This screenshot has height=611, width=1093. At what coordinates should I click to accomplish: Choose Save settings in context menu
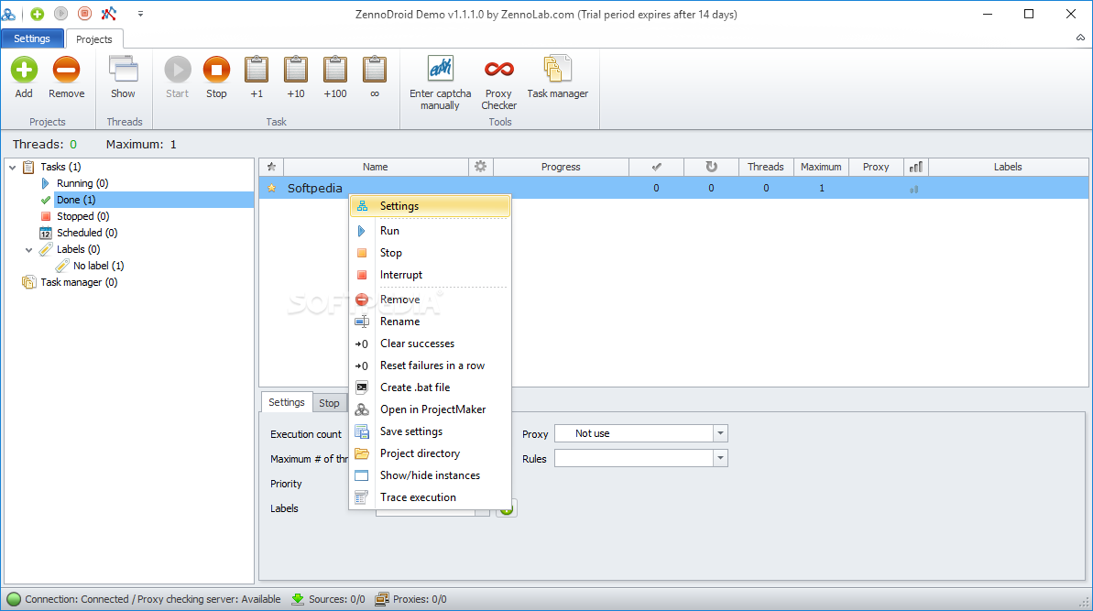pos(430,431)
